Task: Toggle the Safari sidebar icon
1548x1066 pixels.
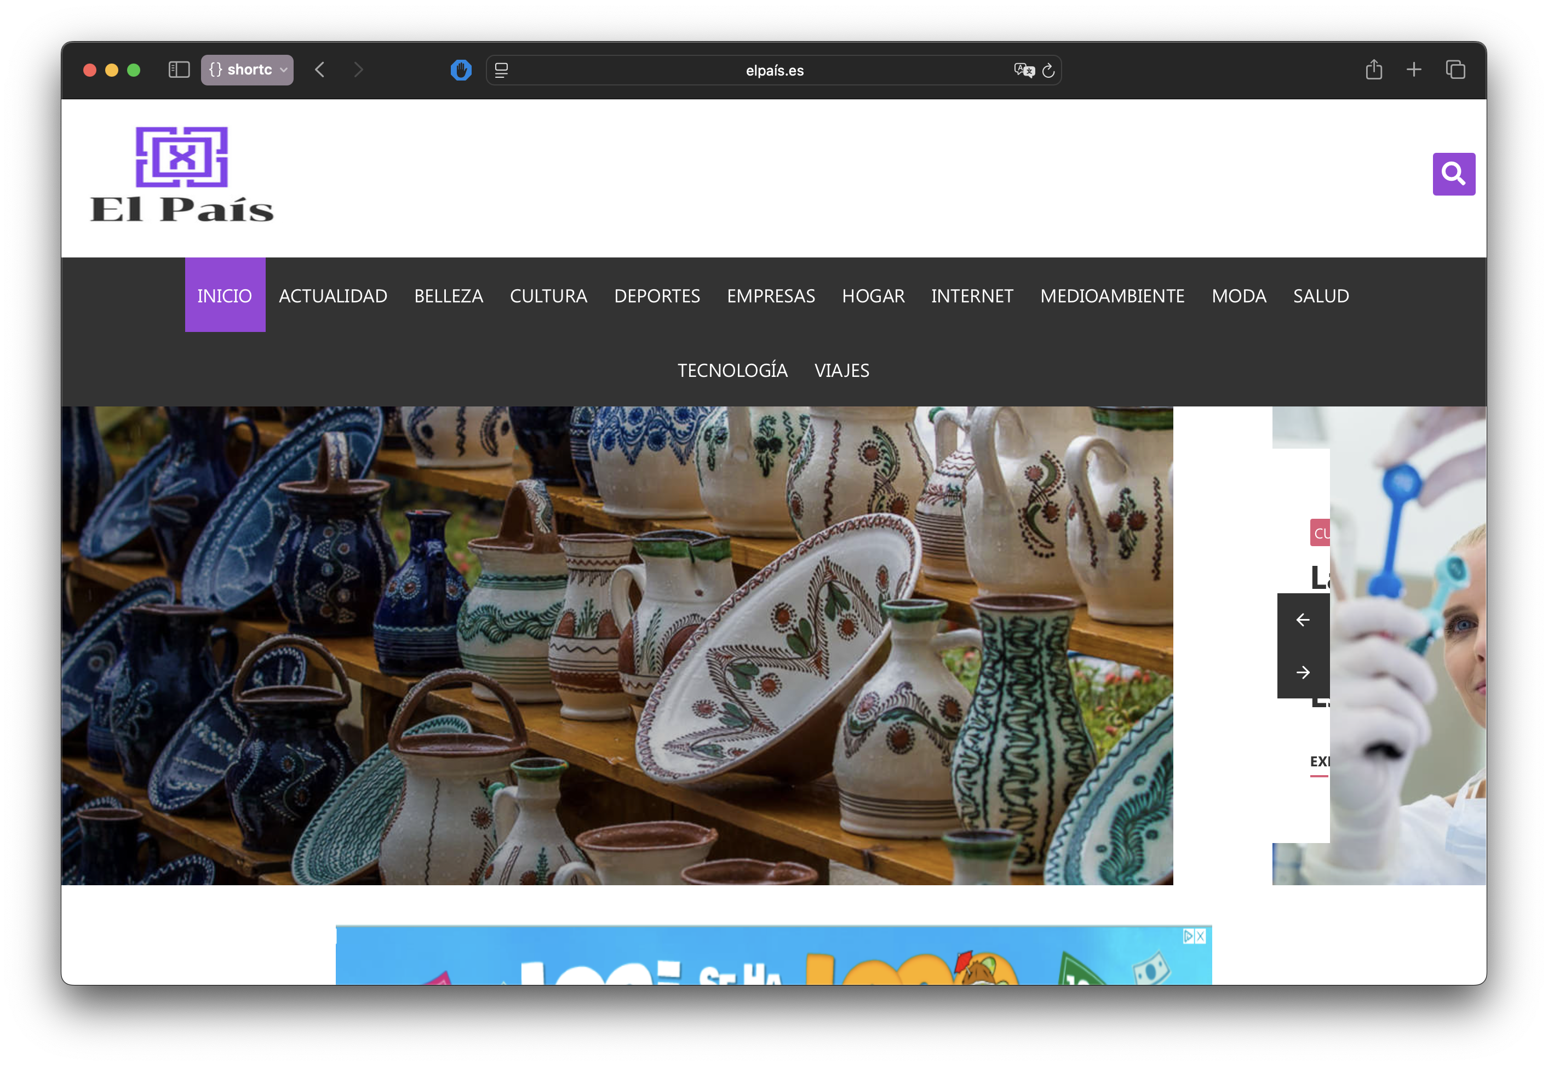Action: pos(179,70)
